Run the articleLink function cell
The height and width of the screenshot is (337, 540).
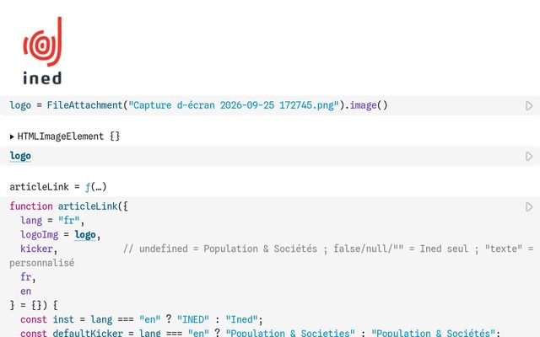529,207
